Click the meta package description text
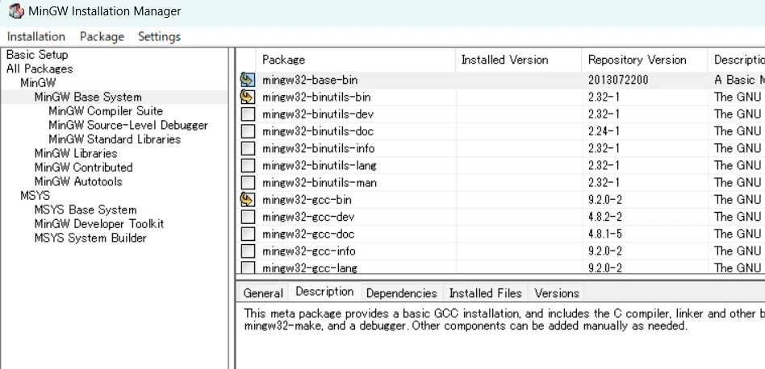Image resolution: width=765 pixels, height=369 pixels. tap(504, 319)
